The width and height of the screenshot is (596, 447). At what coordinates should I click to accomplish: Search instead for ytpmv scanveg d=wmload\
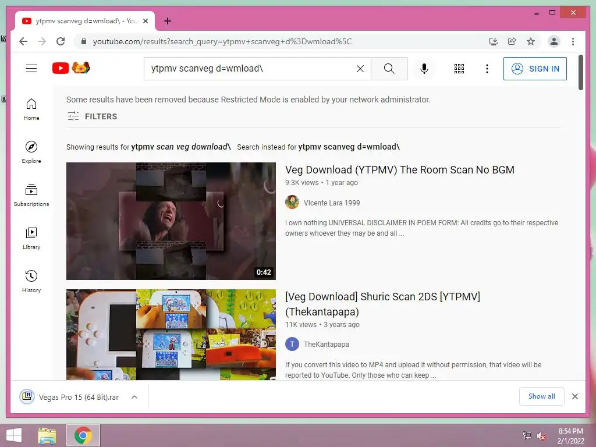coord(349,147)
